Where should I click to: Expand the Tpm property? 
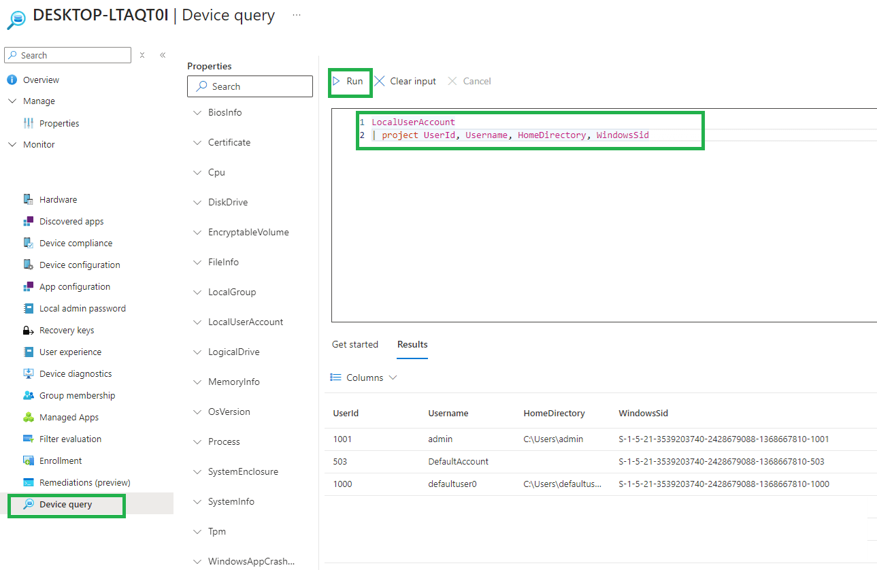coord(197,531)
